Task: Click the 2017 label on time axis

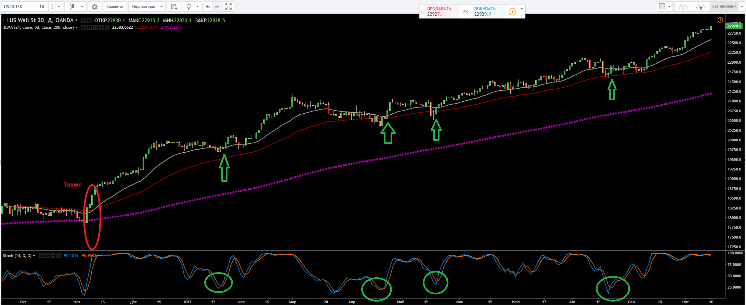Action: click(x=187, y=302)
